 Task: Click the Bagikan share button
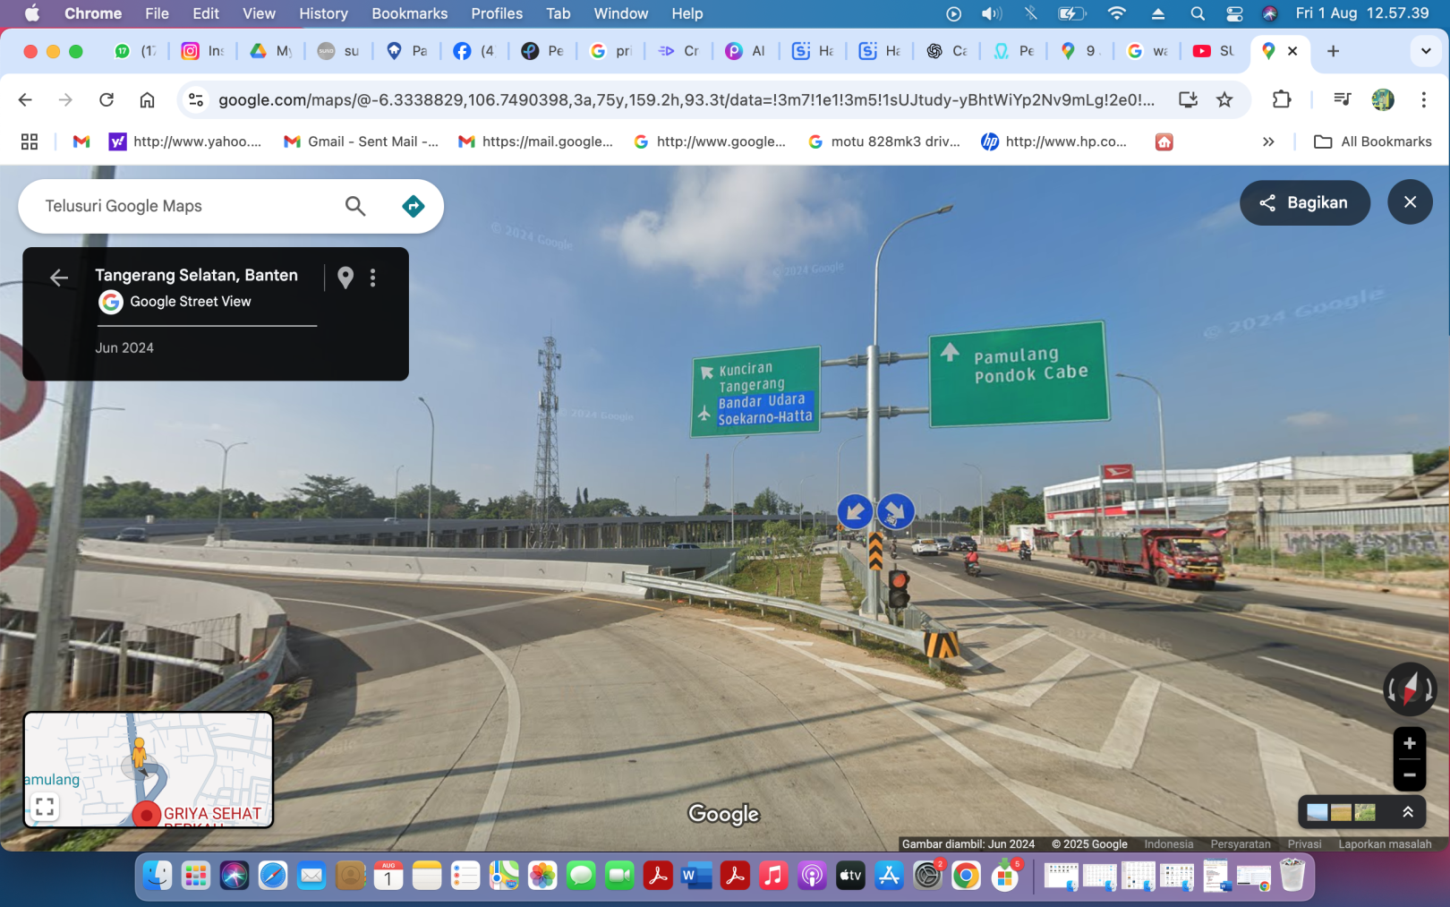[x=1304, y=202]
